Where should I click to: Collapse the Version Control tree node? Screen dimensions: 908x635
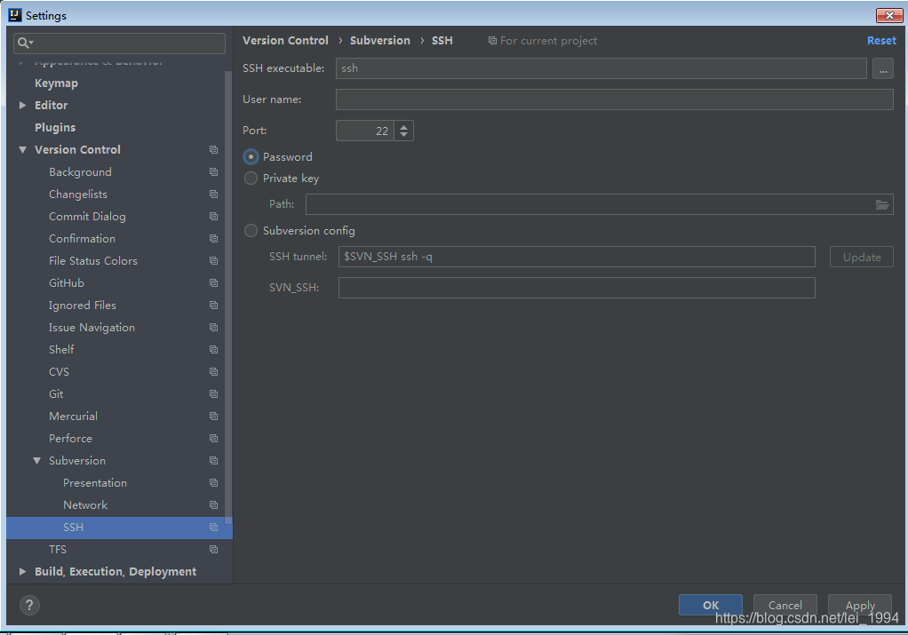pos(22,149)
